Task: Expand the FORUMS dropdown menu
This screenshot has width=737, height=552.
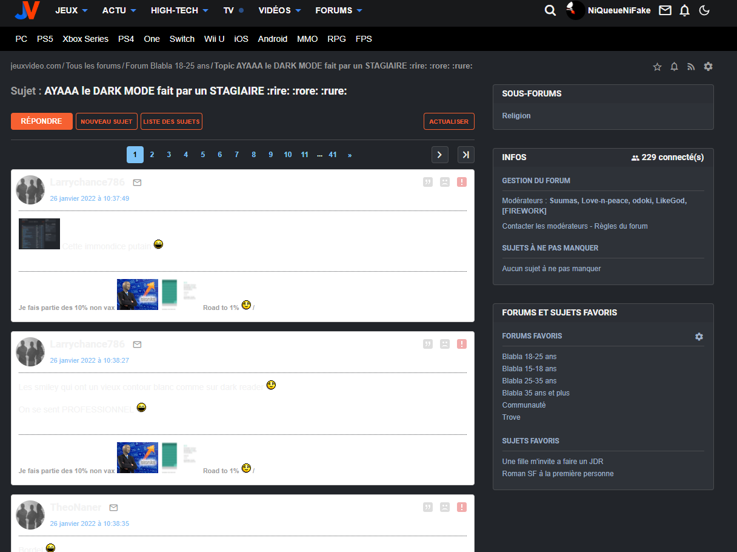Action: pyautogui.click(x=339, y=10)
